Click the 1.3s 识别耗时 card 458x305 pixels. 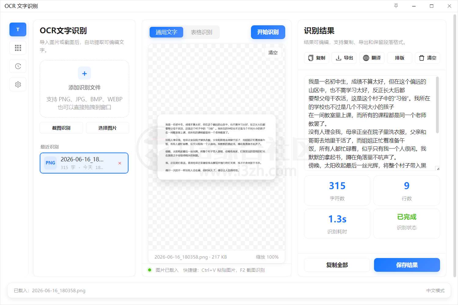pos(337,224)
